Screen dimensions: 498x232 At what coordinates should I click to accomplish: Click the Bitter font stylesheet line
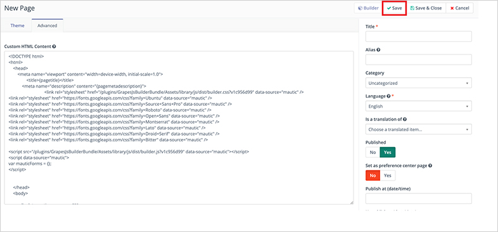pos(108,140)
